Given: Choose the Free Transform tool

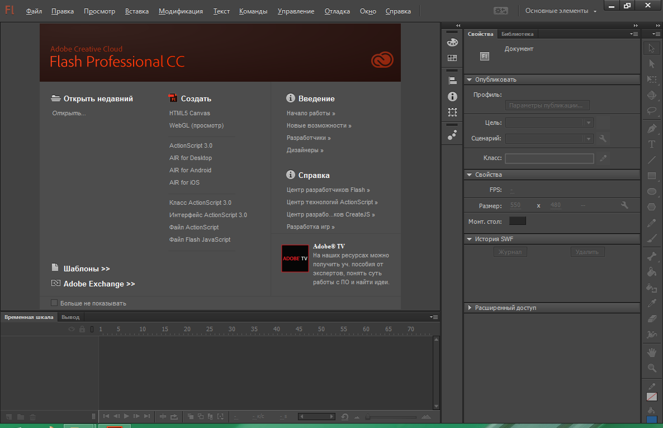Looking at the screenshot, I should click(x=652, y=79).
